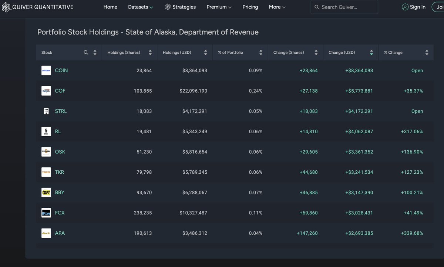Sort by Change (USD) column arrows
444x267 pixels.
pyautogui.click(x=371, y=53)
